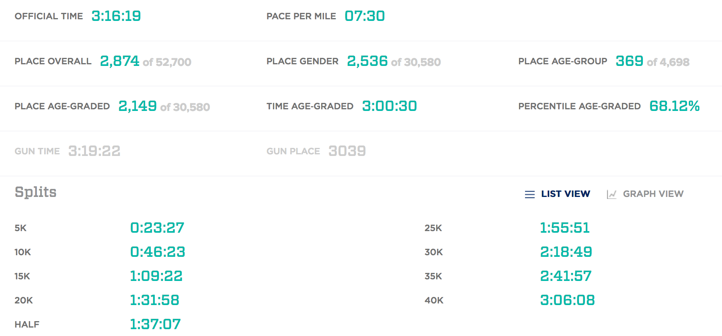Image resolution: width=722 pixels, height=336 pixels.
Task: Select the official time 3:16:19
Action: pyautogui.click(x=116, y=16)
